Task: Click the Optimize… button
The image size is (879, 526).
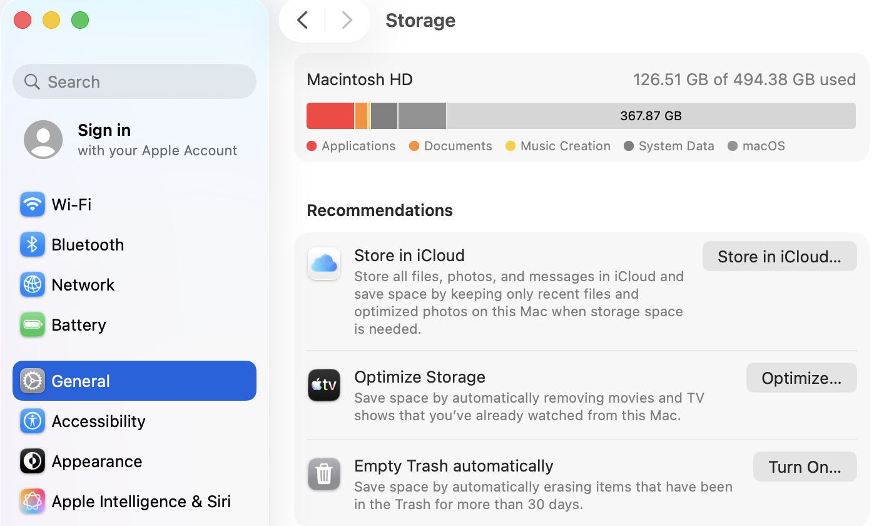Action: pyautogui.click(x=801, y=378)
